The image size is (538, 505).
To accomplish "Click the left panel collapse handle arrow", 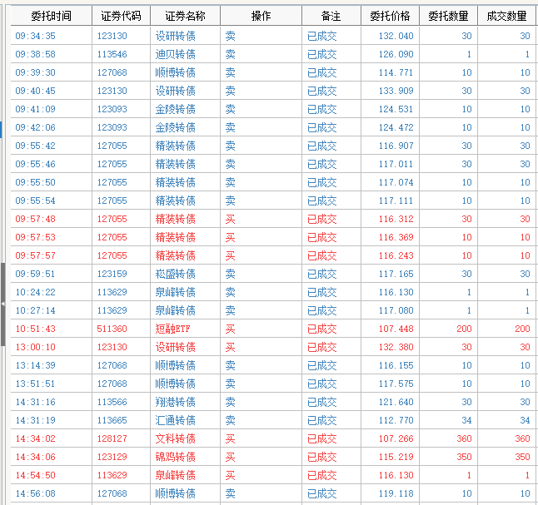I will 2,304.
